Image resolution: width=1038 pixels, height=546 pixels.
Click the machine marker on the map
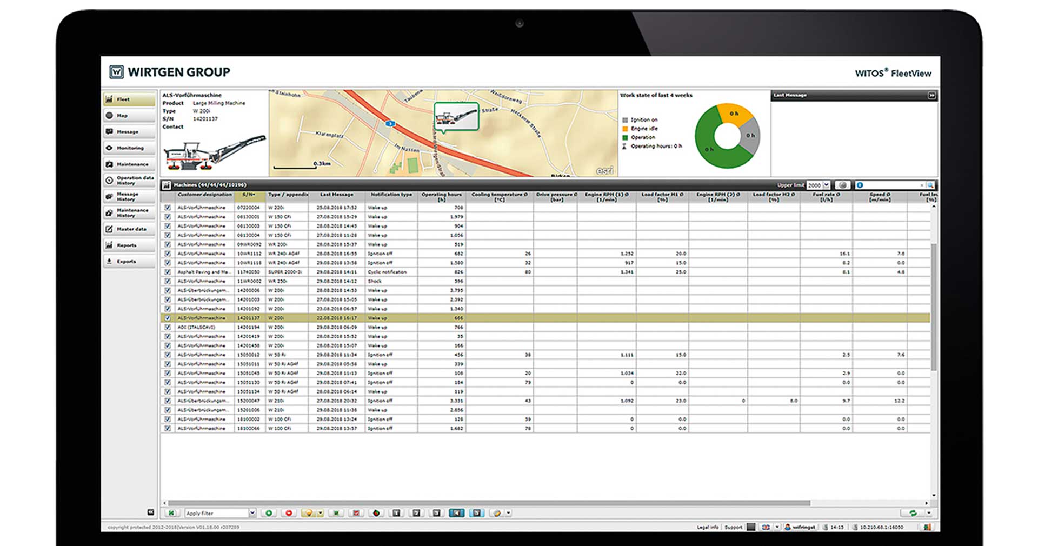point(456,116)
